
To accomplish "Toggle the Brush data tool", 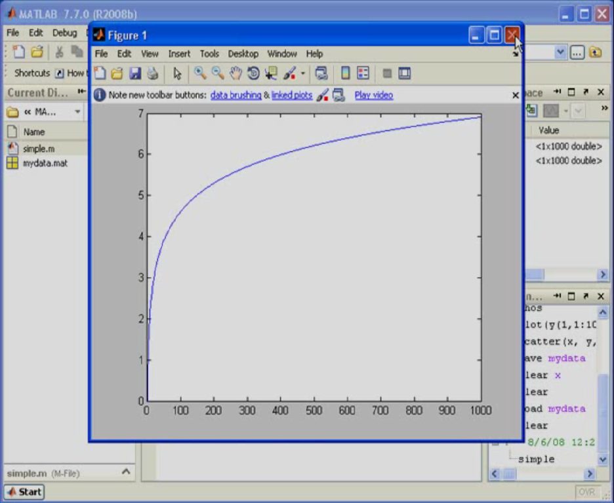I will pyautogui.click(x=289, y=73).
